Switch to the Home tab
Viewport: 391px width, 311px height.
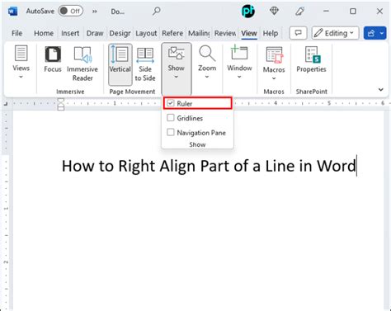pyautogui.click(x=44, y=33)
